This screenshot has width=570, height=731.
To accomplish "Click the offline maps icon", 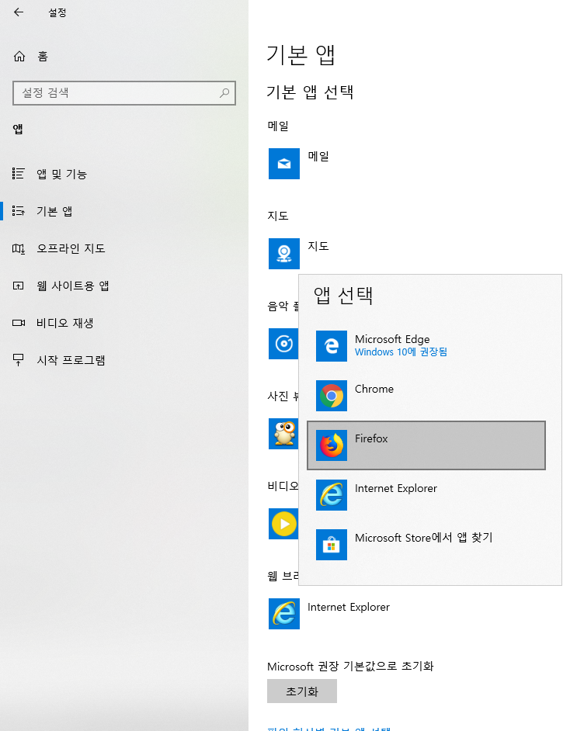I will 18,248.
